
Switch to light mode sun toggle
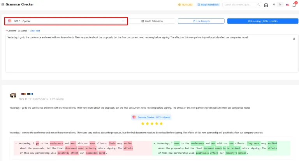click(274, 5)
